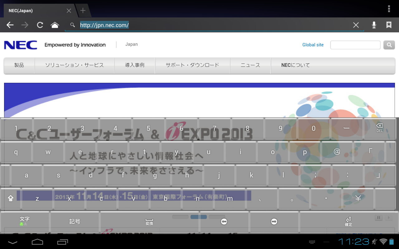Image resolution: width=399 pixels, height=249 pixels.
Task: Start voice search with the microphone
Action: point(374,25)
